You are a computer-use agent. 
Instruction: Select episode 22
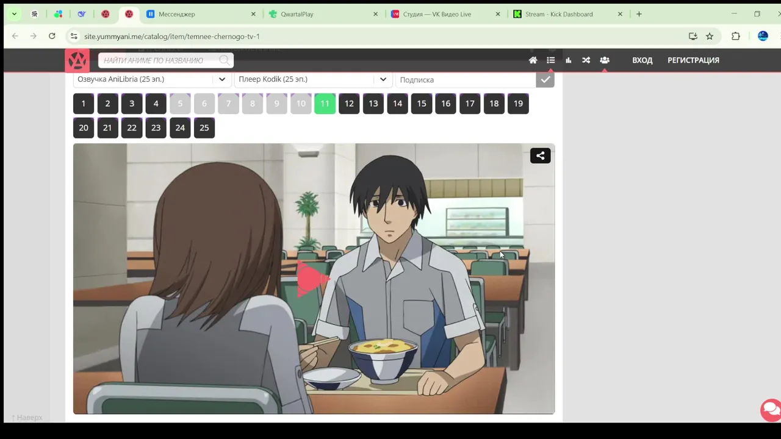click(132, 128)
